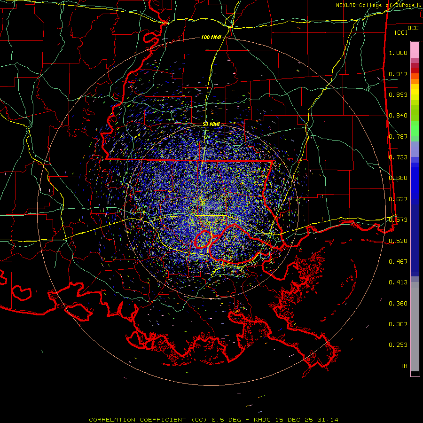Click the 15 DEC 25 date text

pyautogui.click(x=294, y=420)
